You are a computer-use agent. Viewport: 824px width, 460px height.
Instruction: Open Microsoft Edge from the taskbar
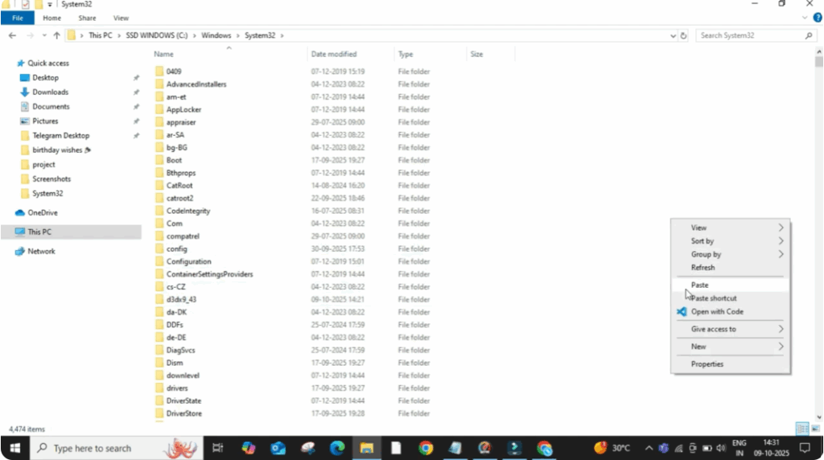pyautogui.click(x=336, y=448)
